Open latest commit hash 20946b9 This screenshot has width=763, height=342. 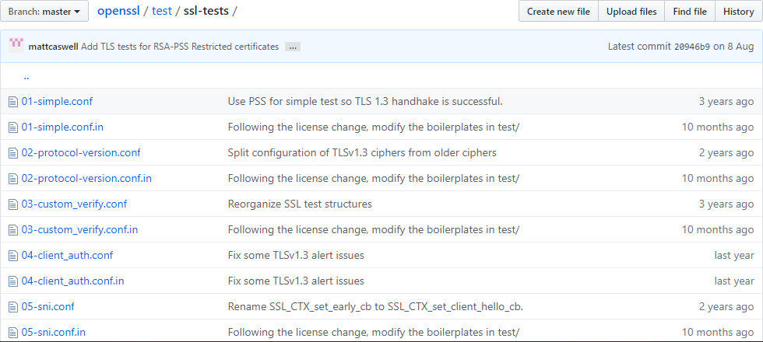(692, 47)
